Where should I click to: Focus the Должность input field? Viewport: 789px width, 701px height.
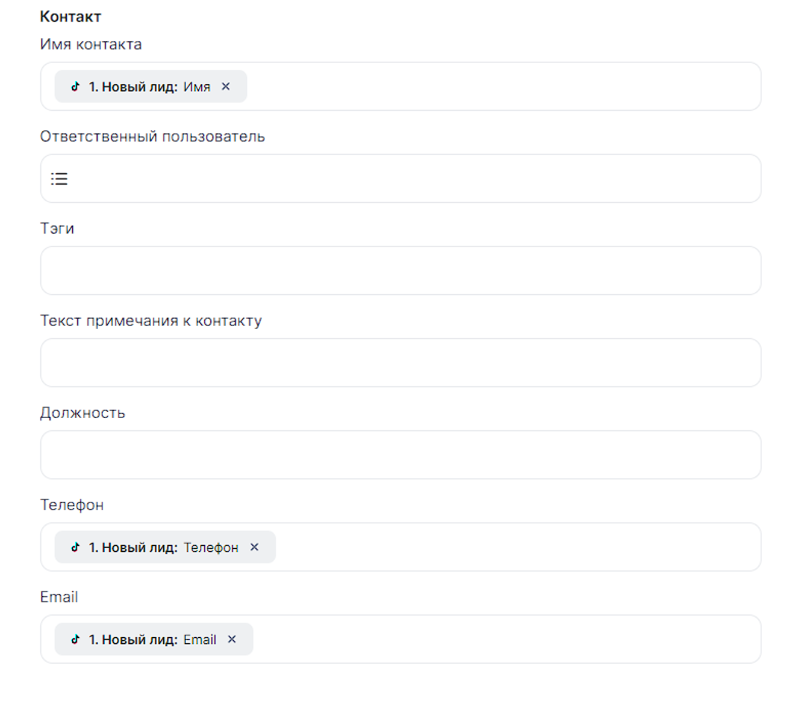401,455
